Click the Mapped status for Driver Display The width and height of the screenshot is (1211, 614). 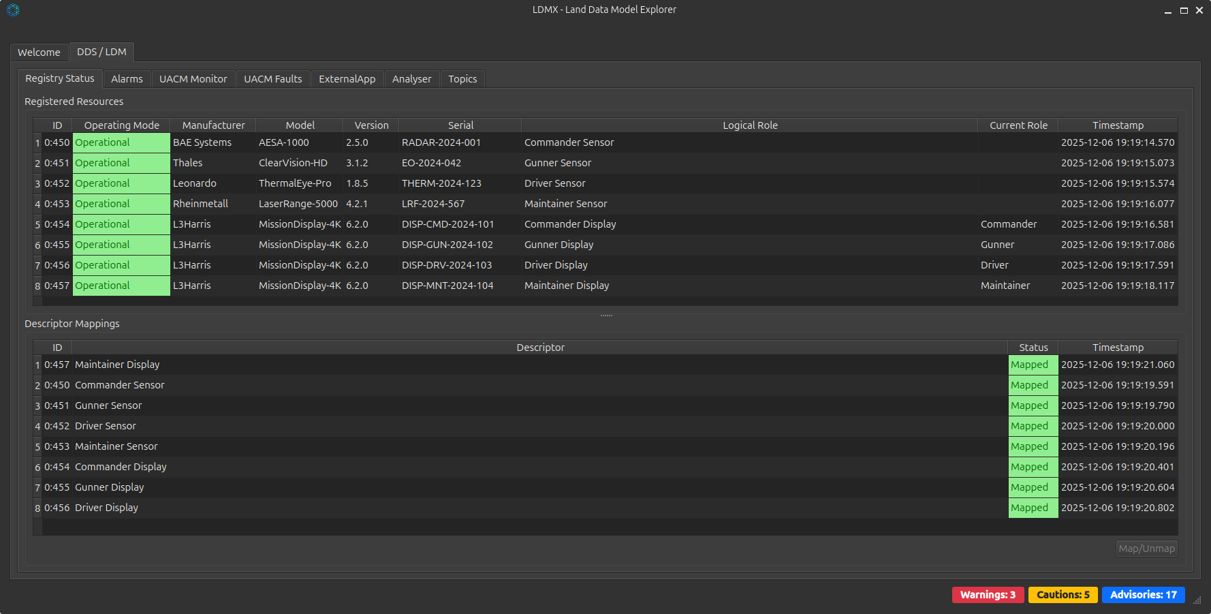tap(1031, 508)
